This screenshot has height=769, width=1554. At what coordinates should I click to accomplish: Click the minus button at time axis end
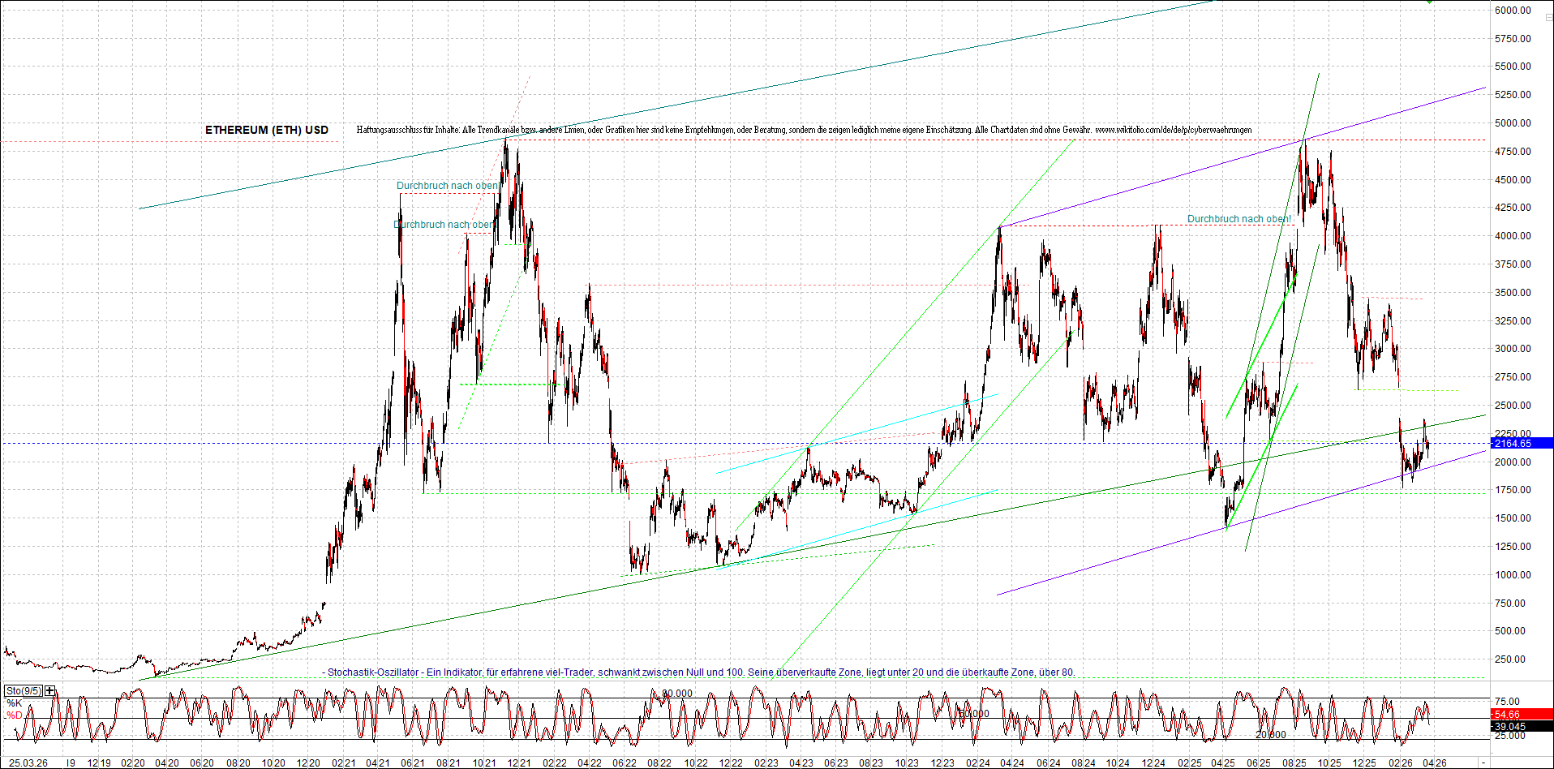pos(1483,763)
